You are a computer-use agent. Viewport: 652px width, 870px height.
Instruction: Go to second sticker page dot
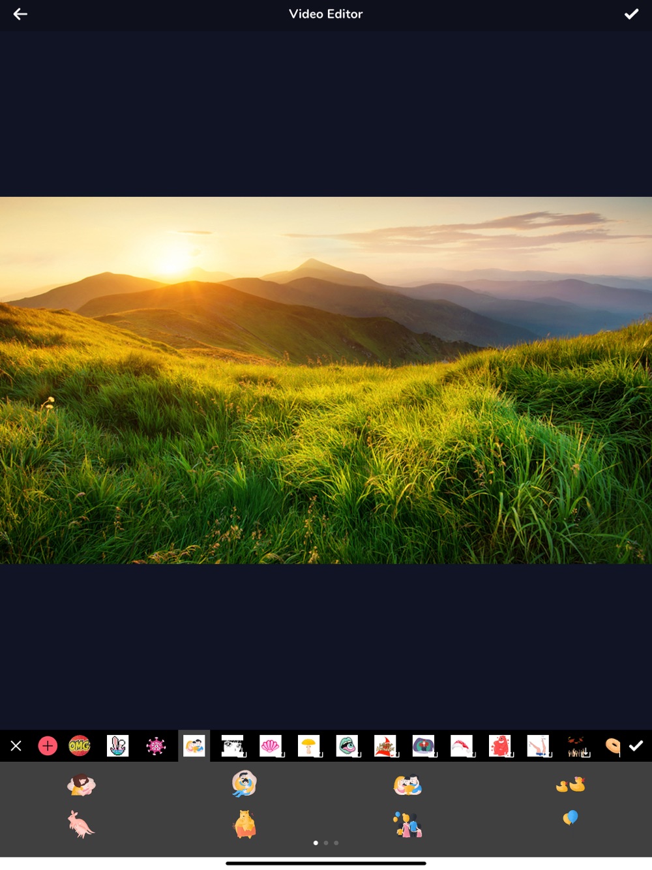click(326, 843)
